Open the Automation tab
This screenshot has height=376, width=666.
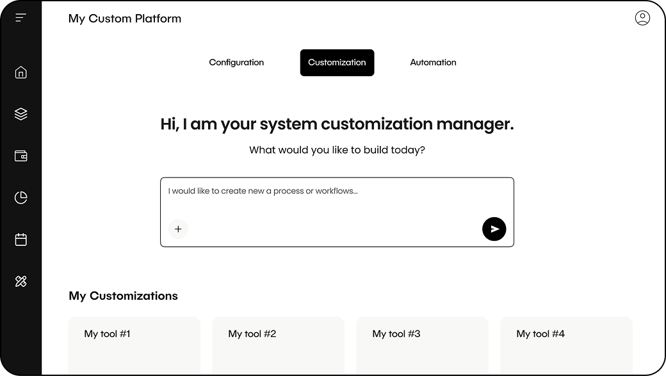click(x=433, y=62)
